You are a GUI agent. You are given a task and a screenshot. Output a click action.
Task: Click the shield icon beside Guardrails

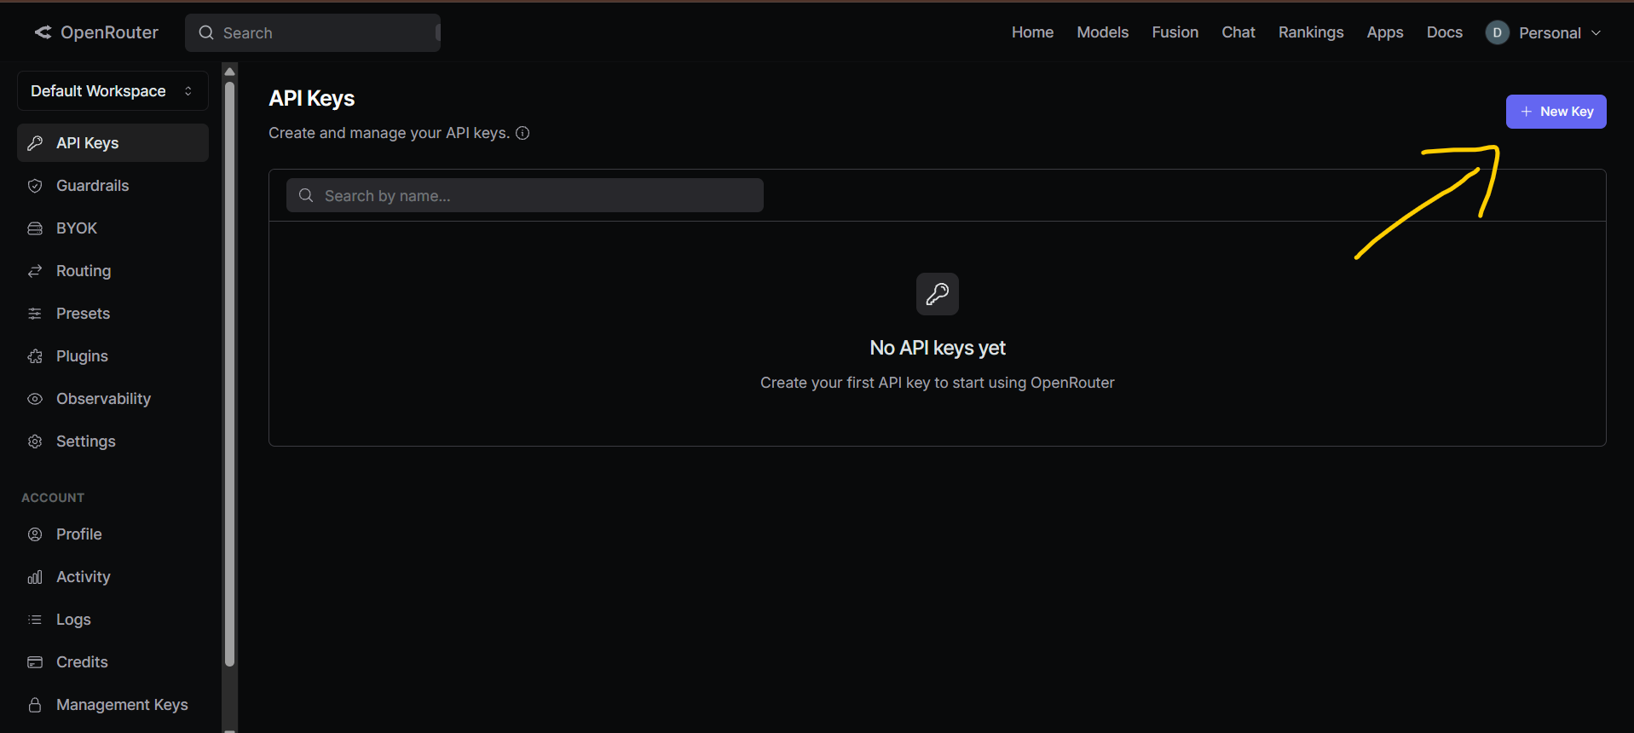pyautogui.click(x=35, y=186)
